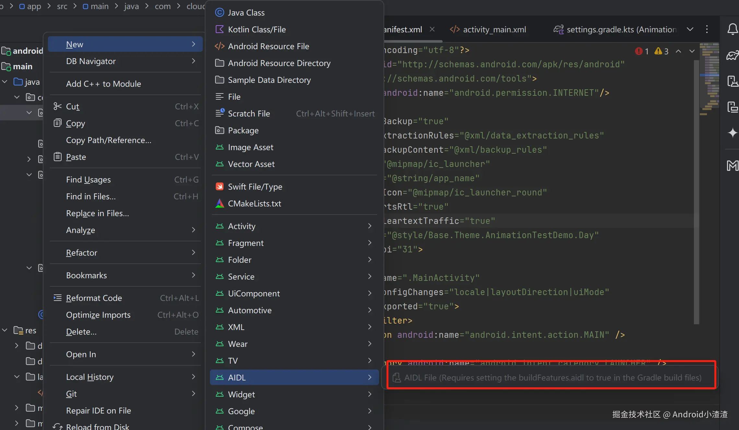Choose the Kotlin Class/File option

tap(257, 29)
